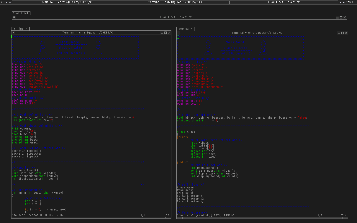Click the tab above the CHESS/C++ terminal
This screenshot has height=223, width=357.
(185, 29)
